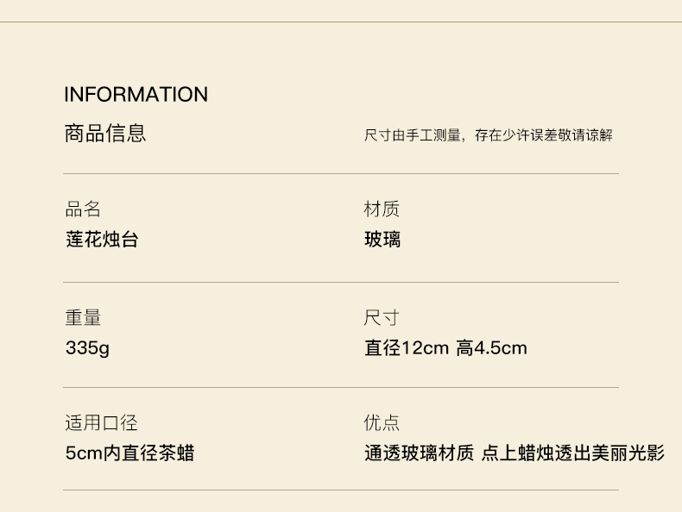Click the weight value 335g

click(x=87, y=348)
